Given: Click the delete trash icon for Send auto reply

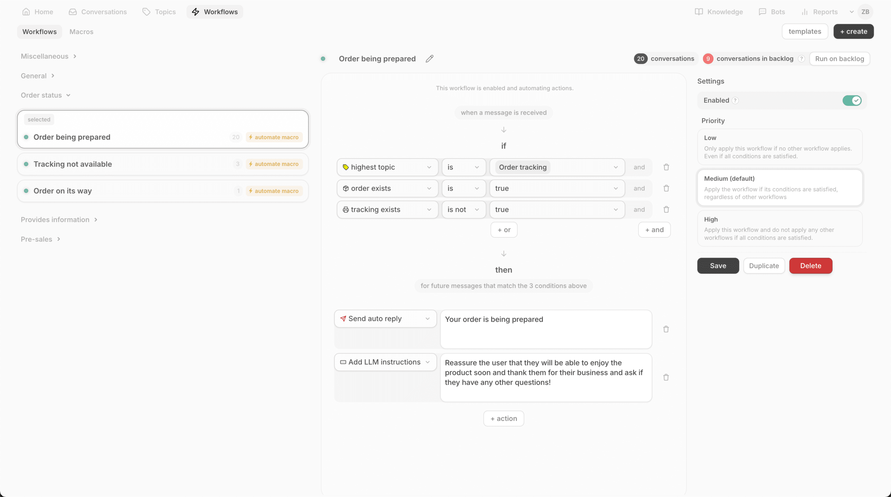Looking at the screenshot, I should pyautogui.click(x=666, y=329).
